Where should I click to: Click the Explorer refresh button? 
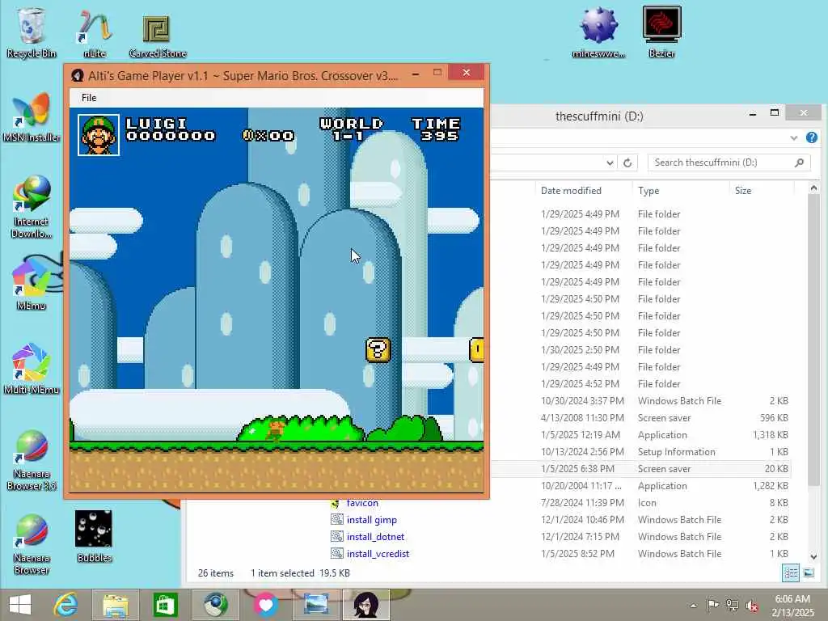pyautogui.click(x=627, y=163)
